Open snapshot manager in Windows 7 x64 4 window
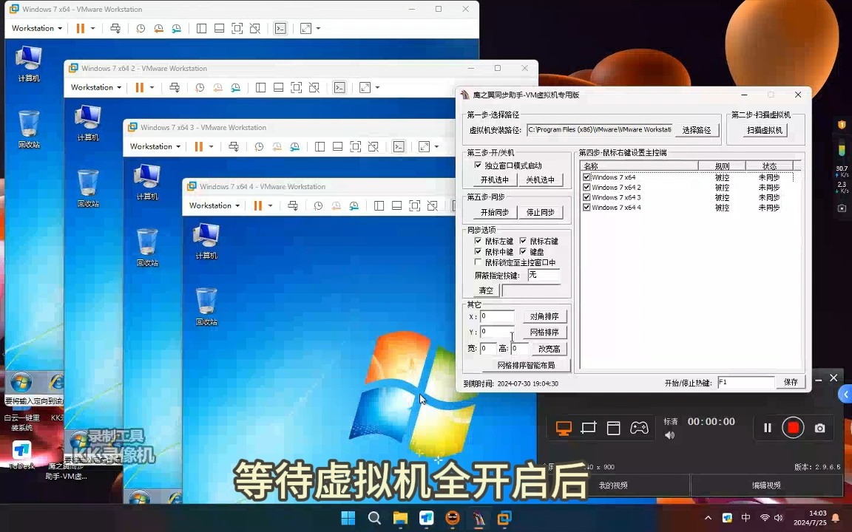Image resolution: width=852 pixels, height=532 pixels. tap(354, 205)
